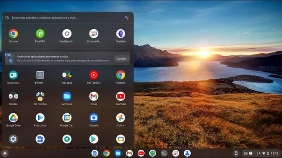
Task: Open the 'tiendas' folder
Action: 13,96
